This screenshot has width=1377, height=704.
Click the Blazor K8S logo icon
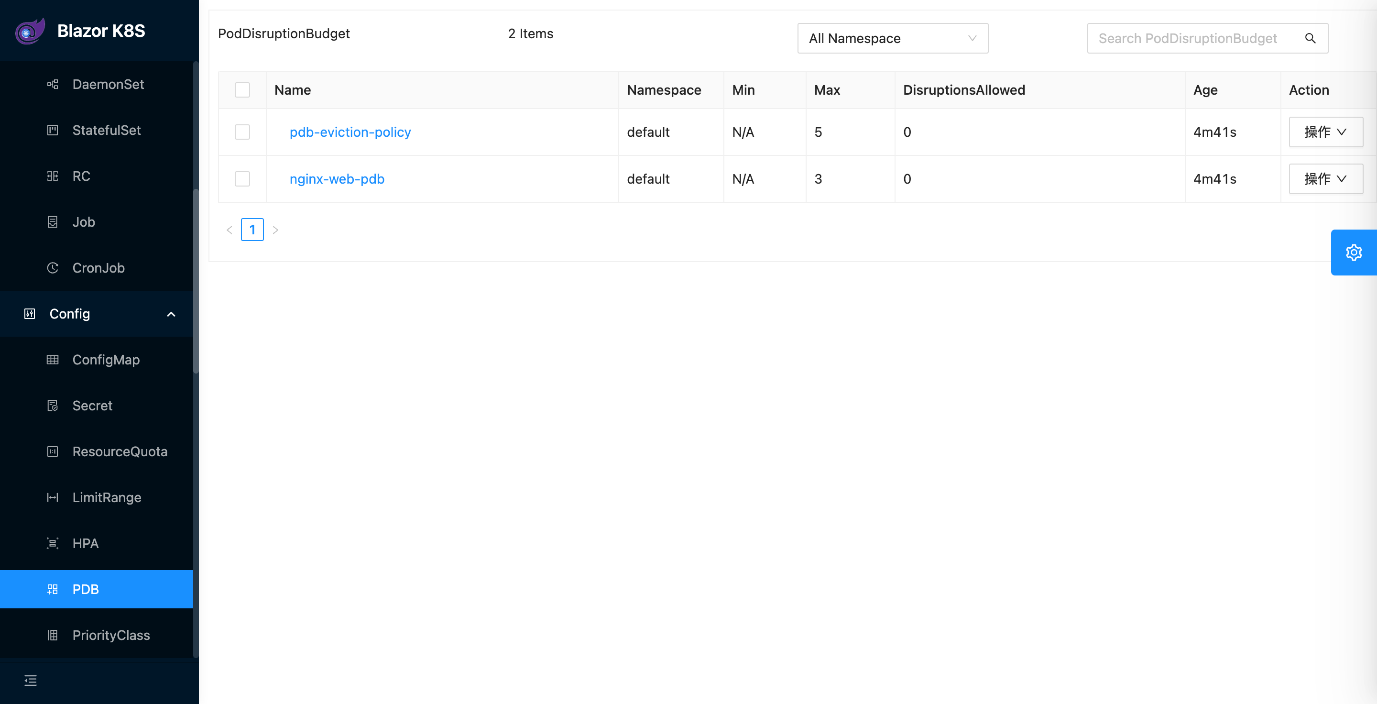[x=30, y=31]
